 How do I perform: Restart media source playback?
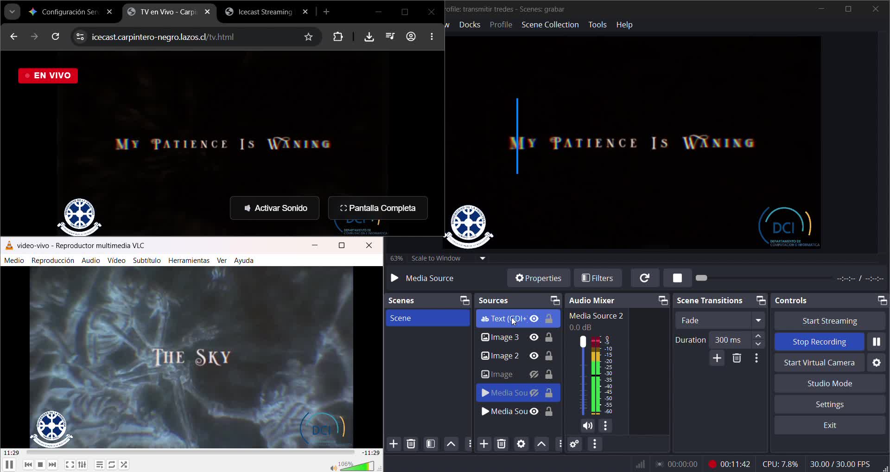(645, 278)
